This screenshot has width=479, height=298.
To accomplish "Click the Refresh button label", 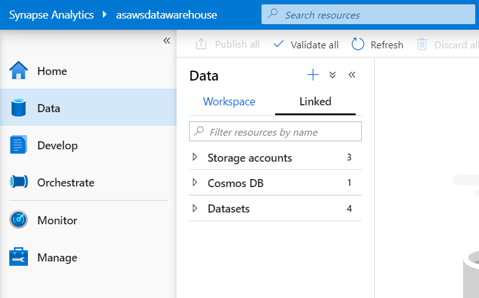I will (387, 45).
